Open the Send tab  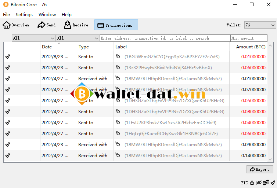tap(47, 25)
